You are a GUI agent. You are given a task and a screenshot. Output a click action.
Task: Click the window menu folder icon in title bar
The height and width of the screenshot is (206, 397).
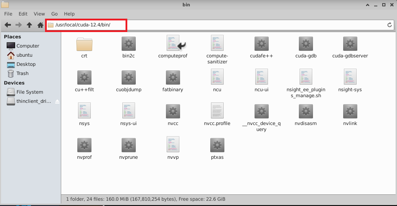5,5
